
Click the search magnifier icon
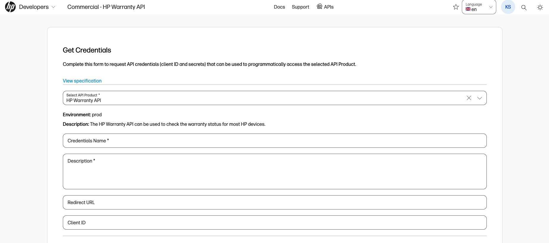click(524, 7)
